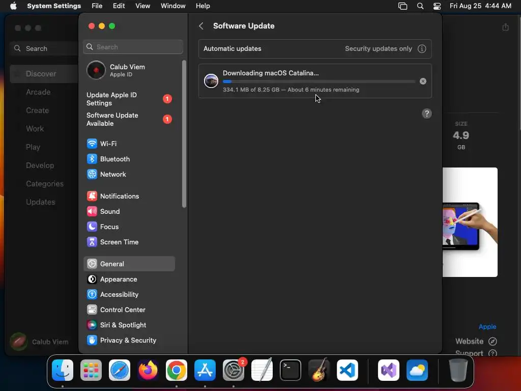Open Bluetooth settings pane
The image size is (521, 391).
coord(129,159)
